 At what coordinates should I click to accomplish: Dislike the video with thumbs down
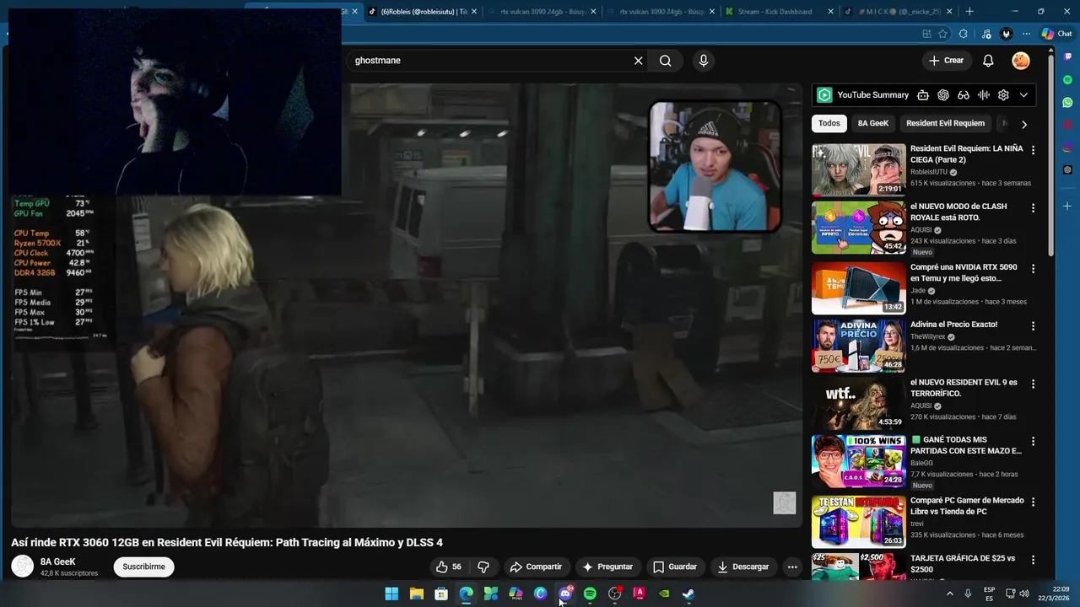[483, 567]
